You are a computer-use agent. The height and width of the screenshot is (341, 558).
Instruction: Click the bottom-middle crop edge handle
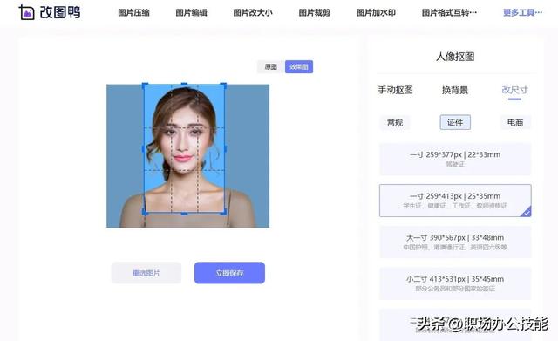(184, 214)
